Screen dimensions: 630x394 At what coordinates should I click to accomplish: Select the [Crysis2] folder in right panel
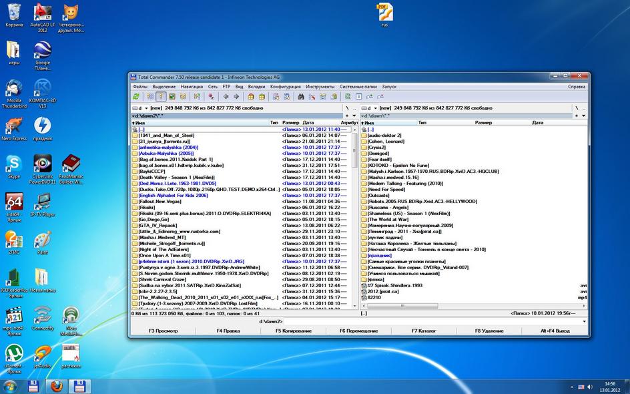376,148
